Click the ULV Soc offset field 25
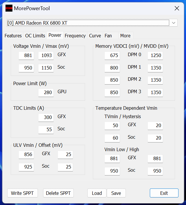The width and height of the screenshot is (186, 205). tap(65, 167)
